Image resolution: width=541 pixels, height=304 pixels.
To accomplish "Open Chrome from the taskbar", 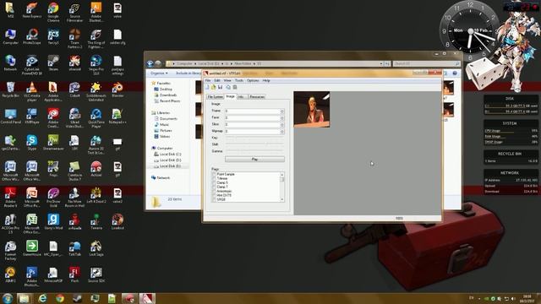I will point(60,298).
